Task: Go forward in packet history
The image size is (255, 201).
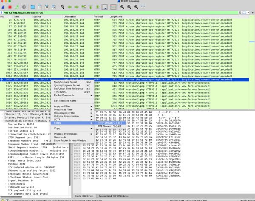Action: coord(76,7)
